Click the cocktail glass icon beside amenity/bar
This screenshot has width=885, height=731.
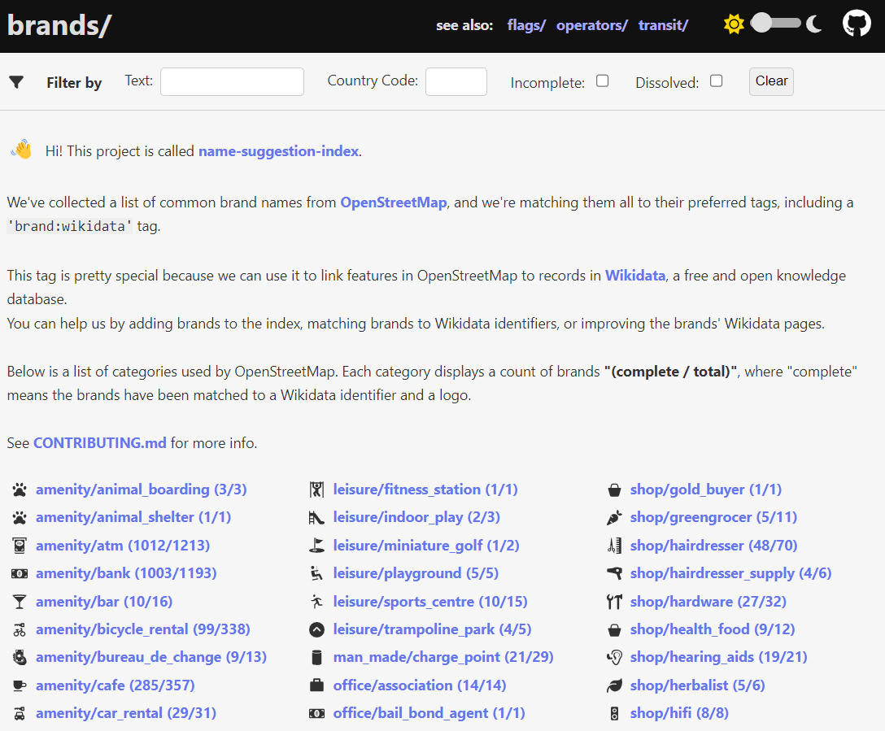pos(20,602)
